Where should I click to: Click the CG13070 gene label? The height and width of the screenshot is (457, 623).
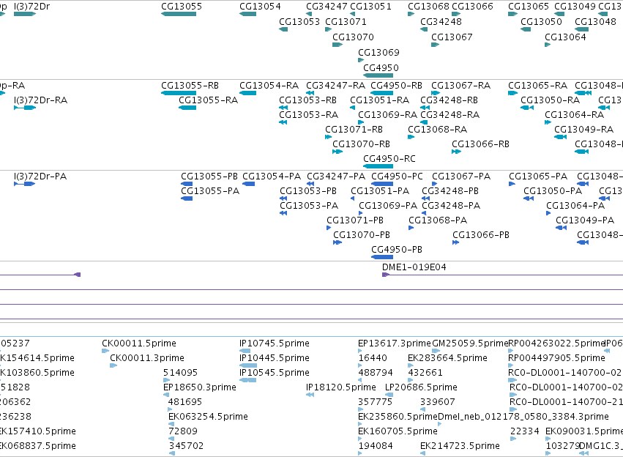353,37
